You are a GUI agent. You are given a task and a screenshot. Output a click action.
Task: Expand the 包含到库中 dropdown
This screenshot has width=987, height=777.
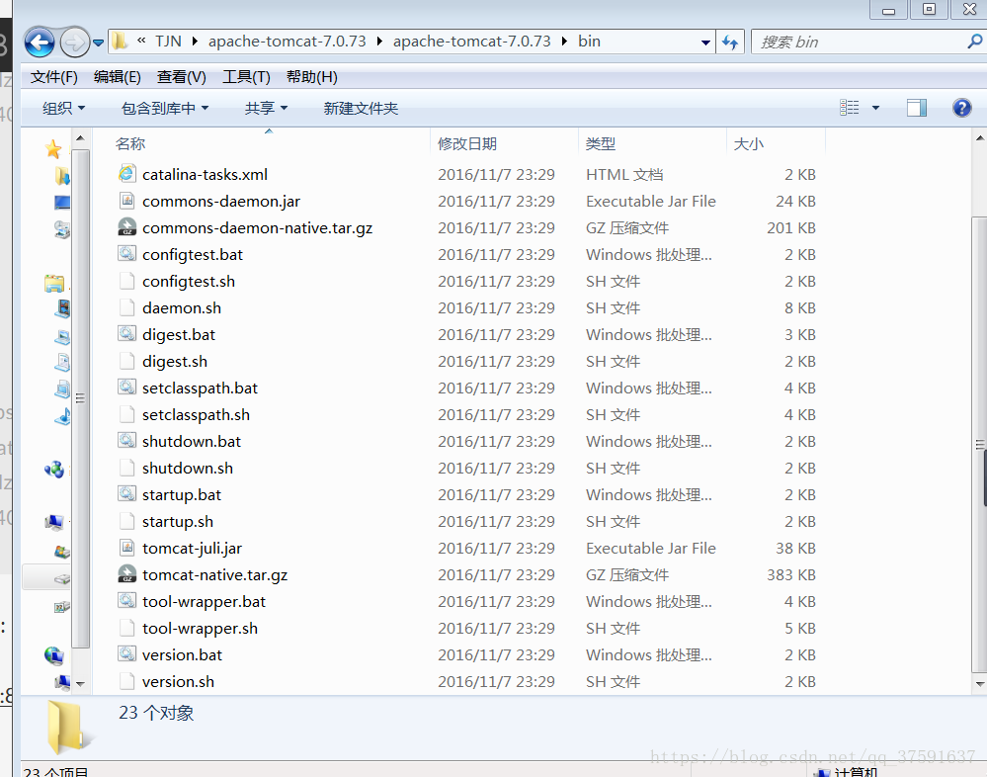click(x=165, y=109)
